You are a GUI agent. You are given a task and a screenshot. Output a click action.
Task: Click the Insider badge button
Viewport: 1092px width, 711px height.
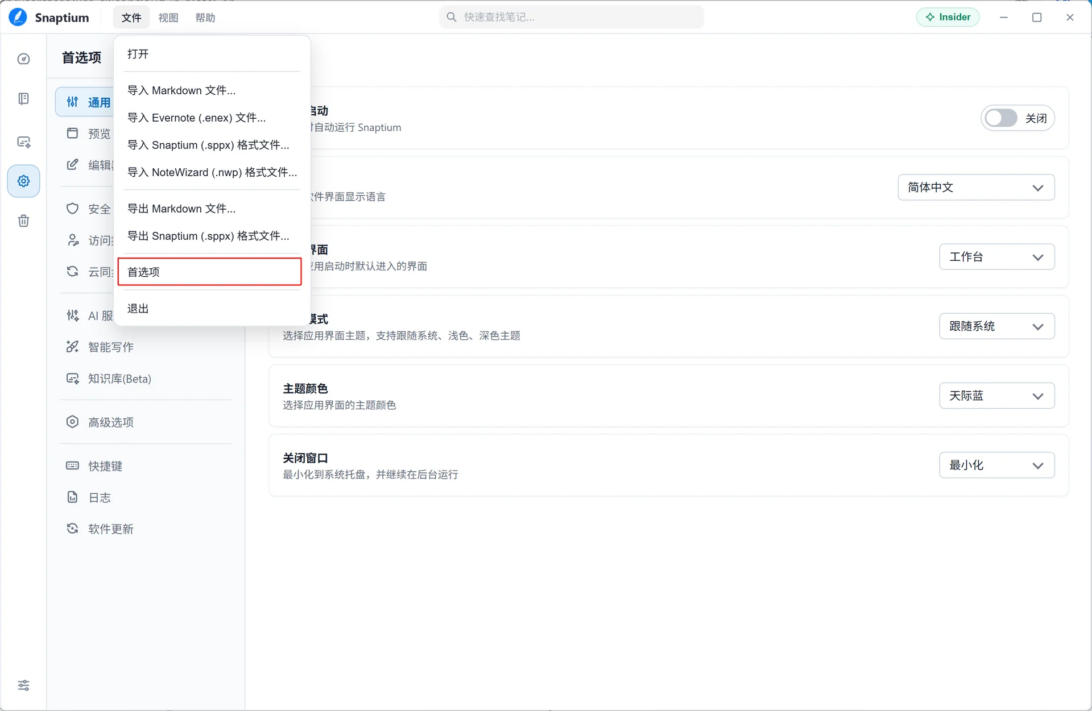click(948, 17)
